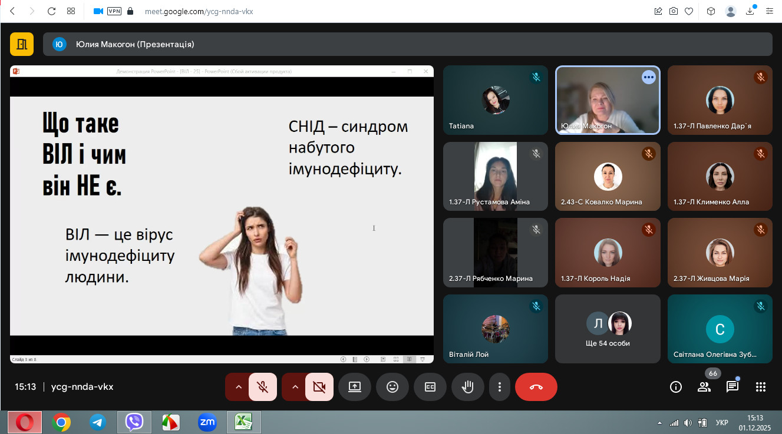Open the 'Ще 54 особи' participants tile
The height and width of the screenshot is (434, 782).
coord(608,329)
